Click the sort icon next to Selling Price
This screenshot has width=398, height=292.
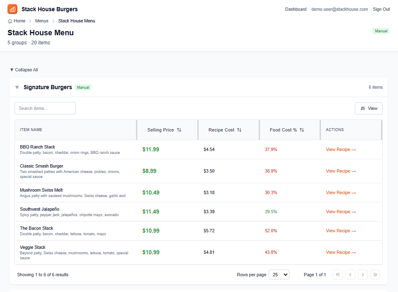179,129
